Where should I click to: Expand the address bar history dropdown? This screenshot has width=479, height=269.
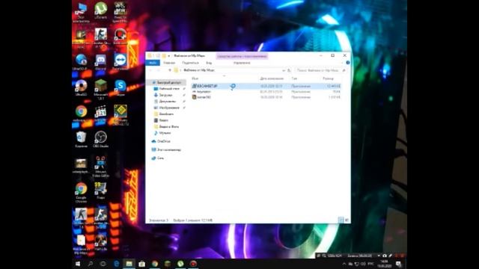[x=284, y=70]
